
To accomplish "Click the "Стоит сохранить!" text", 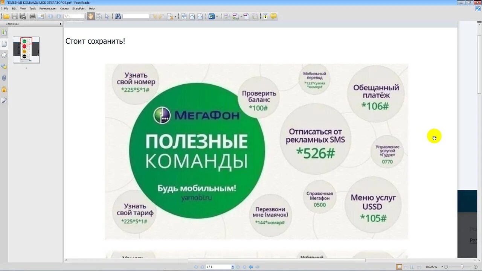I will tap(95, 41).
